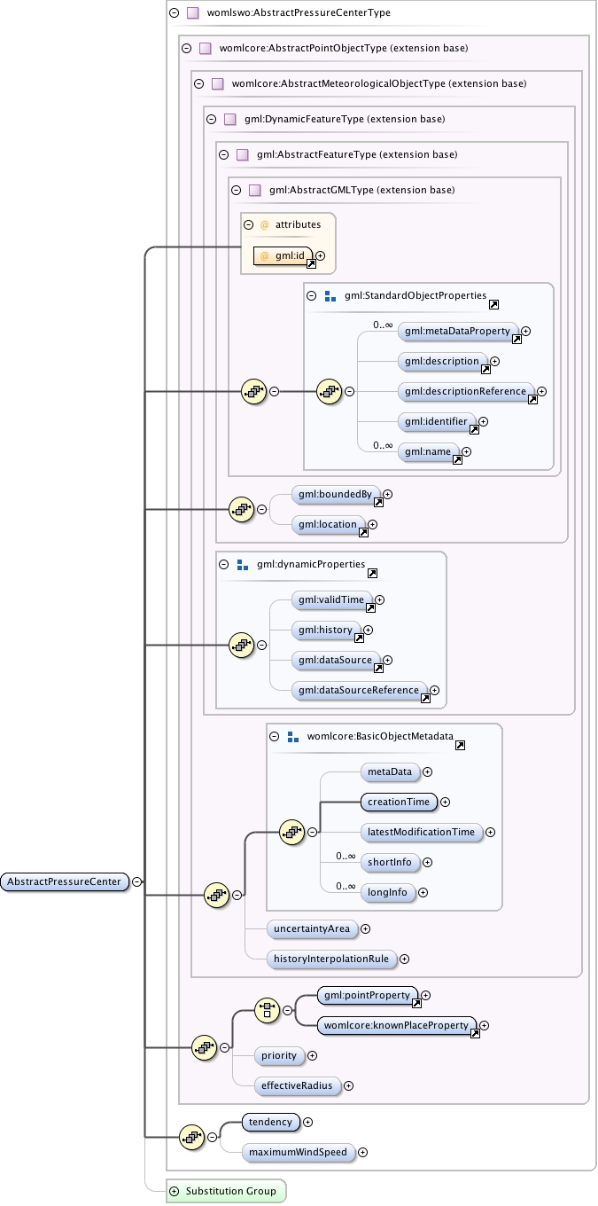598x1206 pixels.
Task: Select gml:history element
Action: [x=327, y=631]
